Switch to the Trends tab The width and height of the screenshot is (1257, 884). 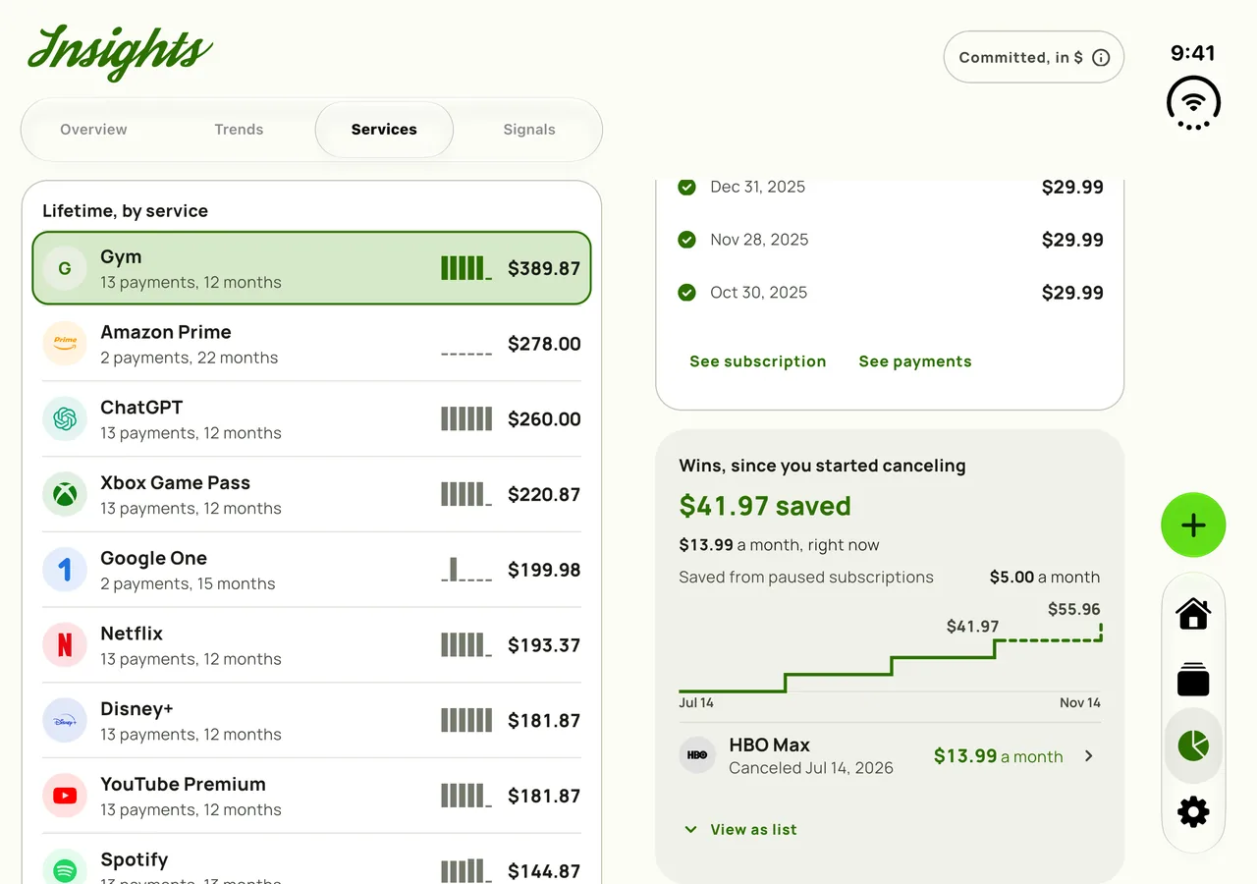tap(239, 130)
